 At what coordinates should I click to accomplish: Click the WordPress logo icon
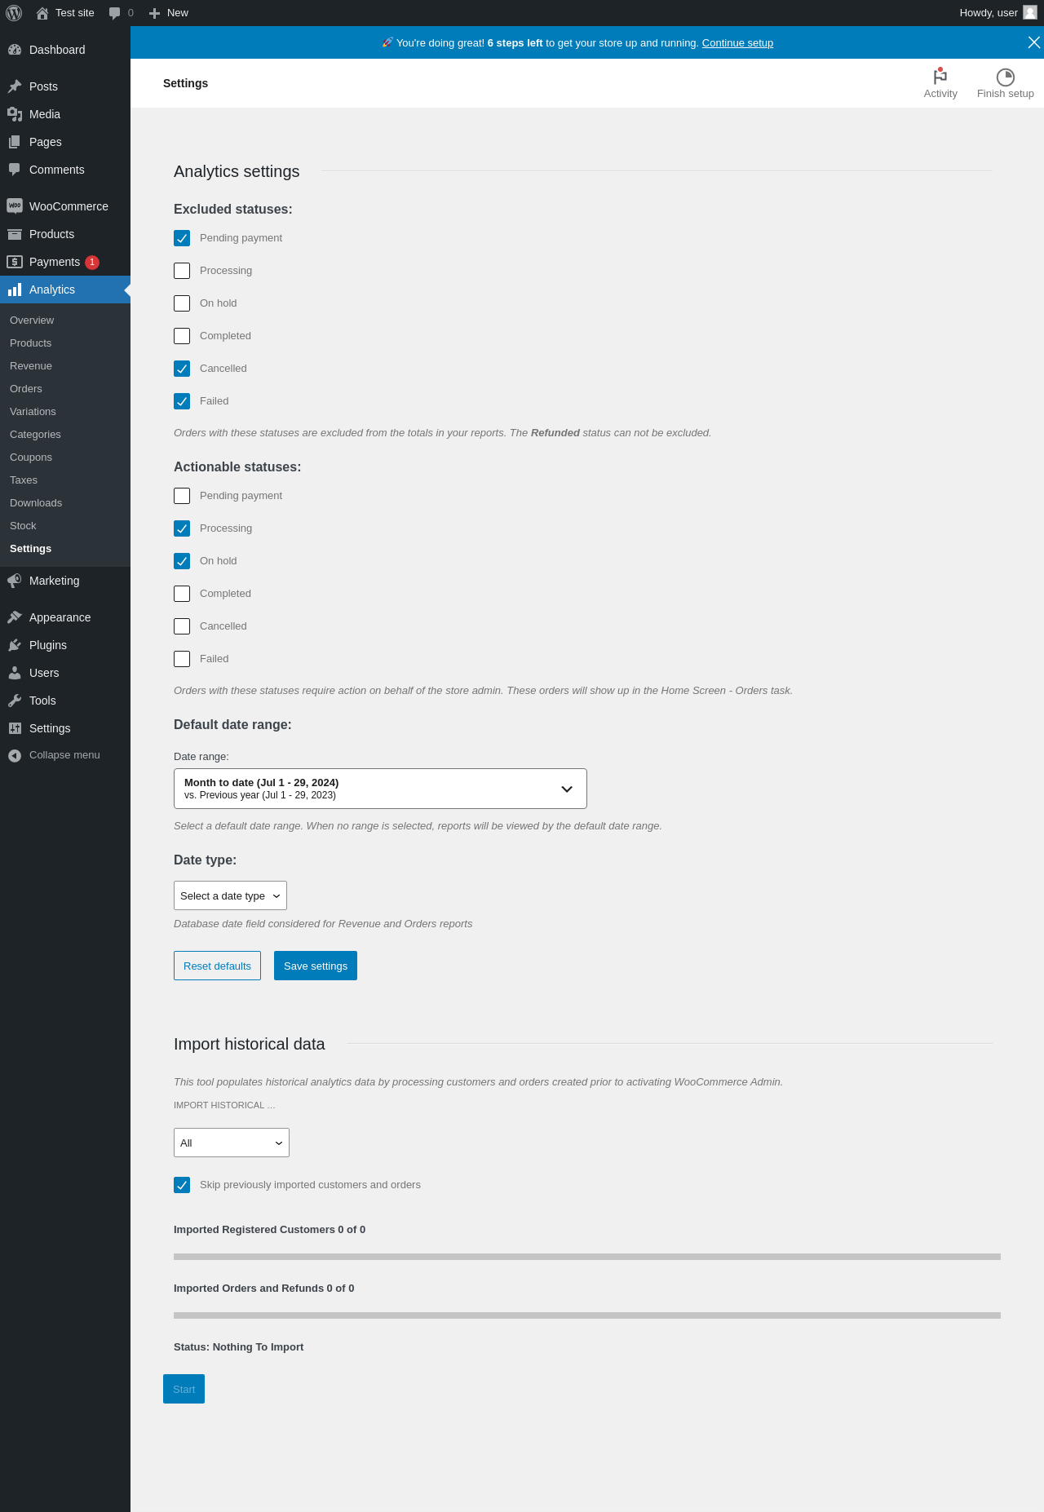click(x=14, y=13)
